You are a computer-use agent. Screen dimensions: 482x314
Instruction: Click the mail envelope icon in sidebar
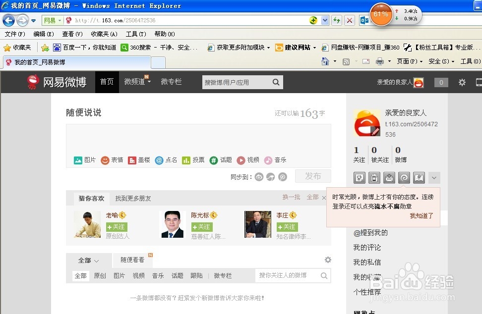[x=389, y=178]
